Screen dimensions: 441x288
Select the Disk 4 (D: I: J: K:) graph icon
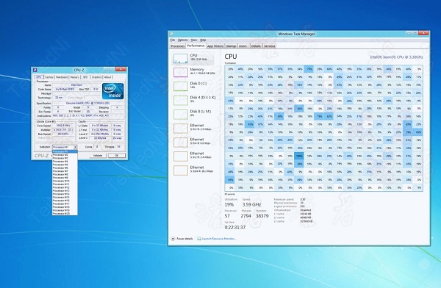(x=181, y=101)
